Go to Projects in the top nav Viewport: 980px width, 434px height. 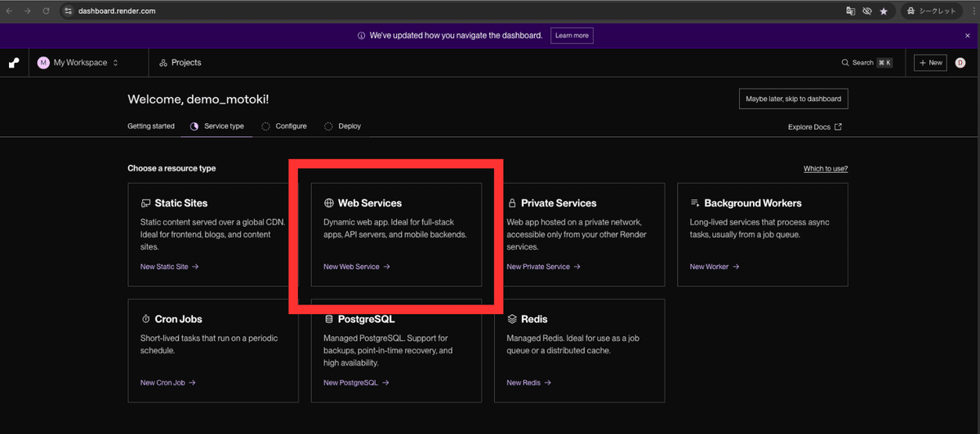click(180, 63)
